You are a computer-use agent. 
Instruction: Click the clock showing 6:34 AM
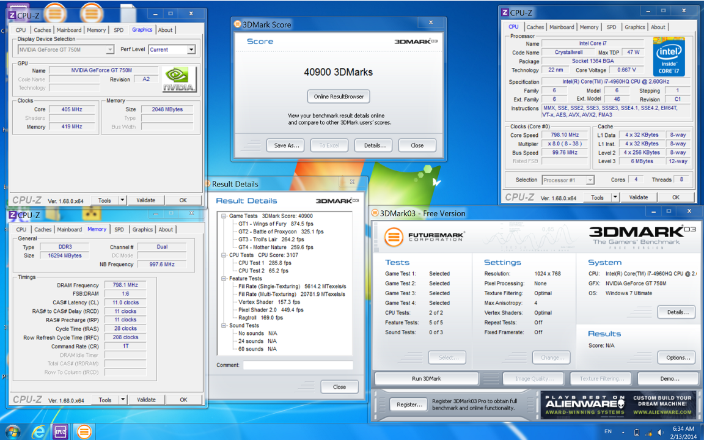click(x=683, y=429)
